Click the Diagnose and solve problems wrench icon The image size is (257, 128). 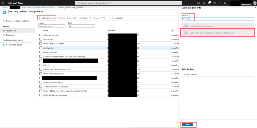point(4,21)
